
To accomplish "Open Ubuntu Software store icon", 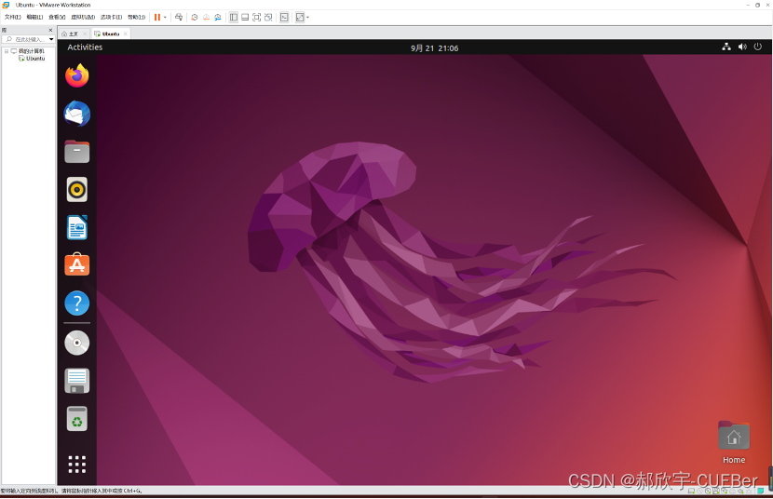I will 77,265.
